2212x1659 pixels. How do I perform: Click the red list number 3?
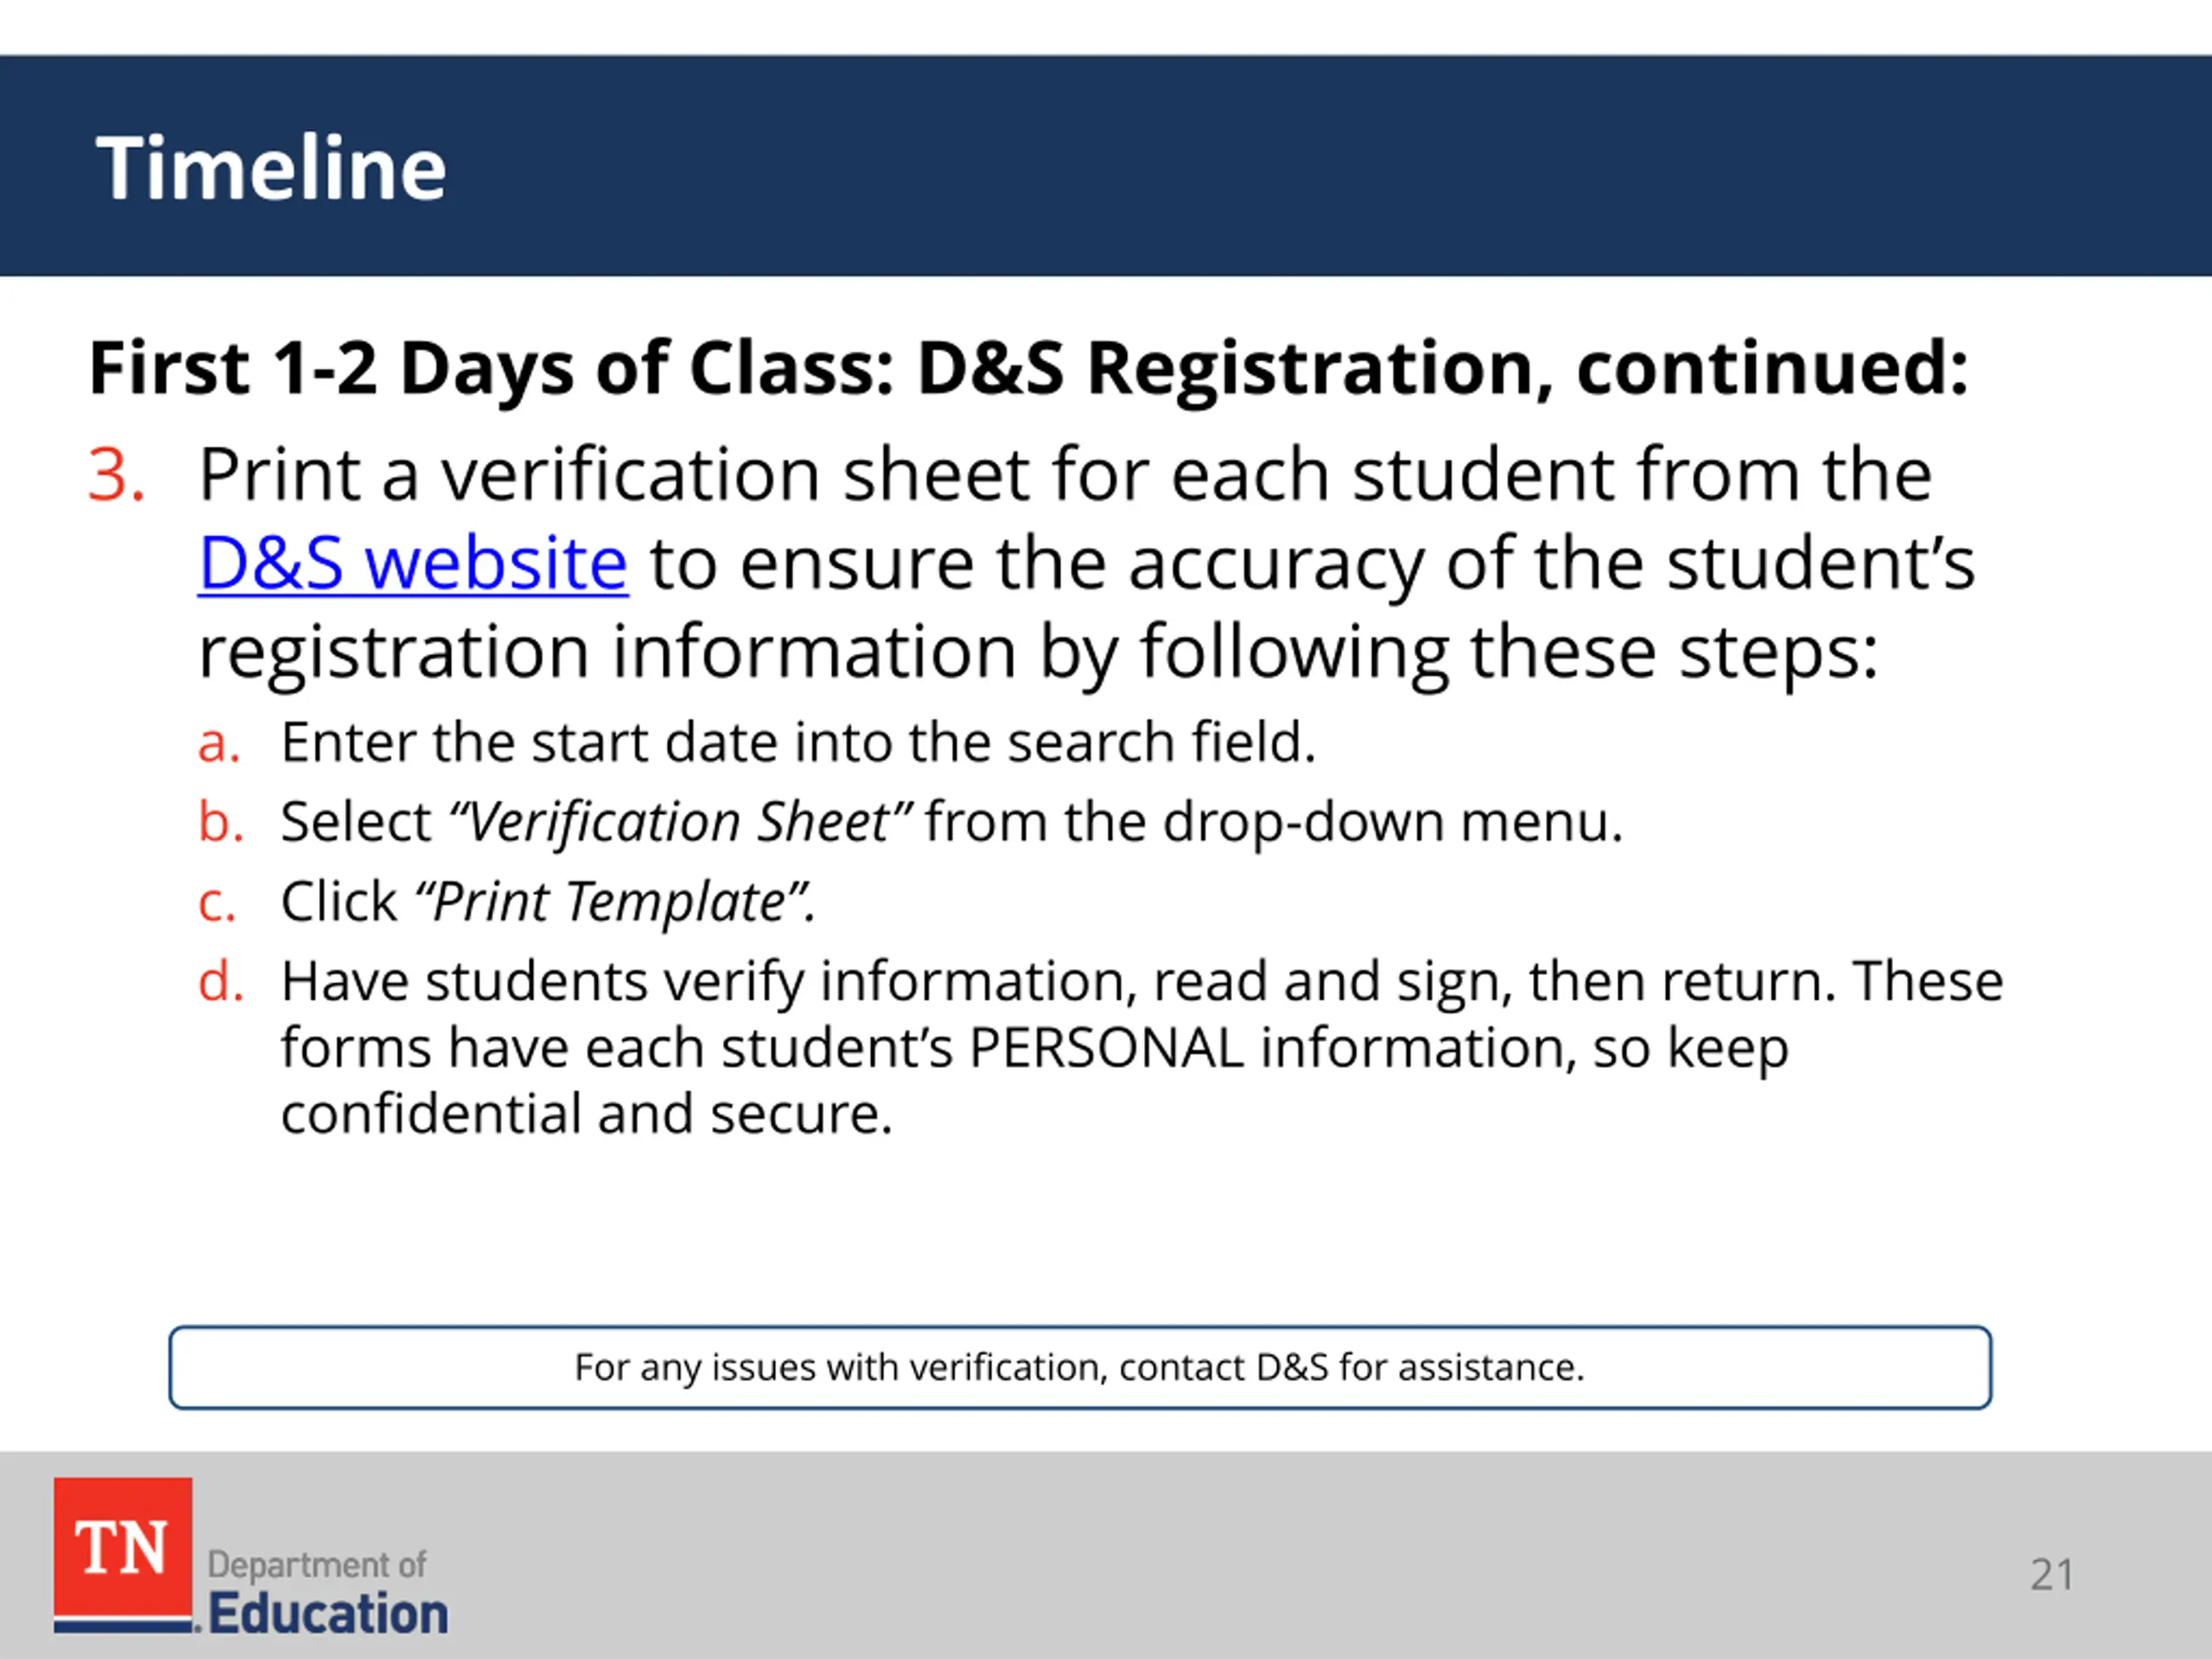(116, 474)
